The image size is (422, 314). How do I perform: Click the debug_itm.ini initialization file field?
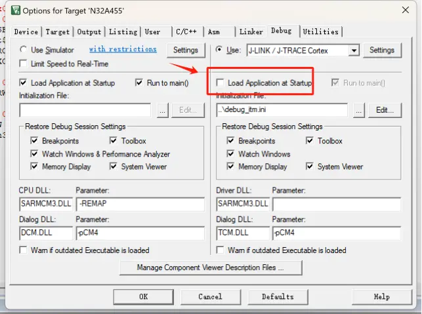coord(282,110)
